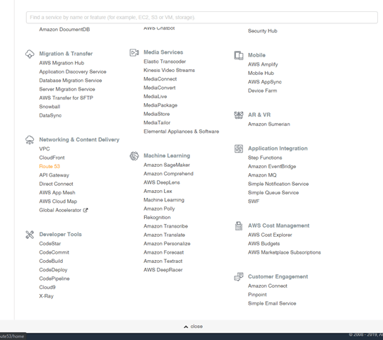Open AWS Transfer for SFTP

tap(66, 98)
